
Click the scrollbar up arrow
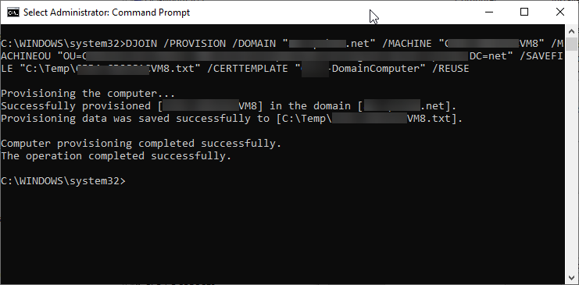[x=572, y=31]
